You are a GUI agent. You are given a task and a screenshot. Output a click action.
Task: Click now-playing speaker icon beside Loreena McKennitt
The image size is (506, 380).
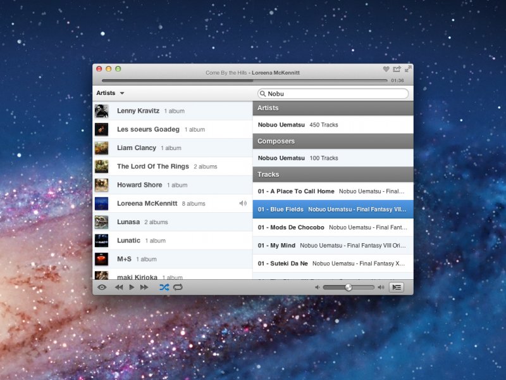(243, 203)
